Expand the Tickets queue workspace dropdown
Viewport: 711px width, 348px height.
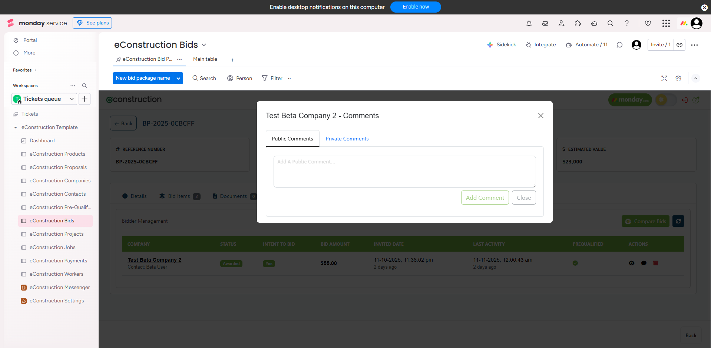tap(72, 99)
